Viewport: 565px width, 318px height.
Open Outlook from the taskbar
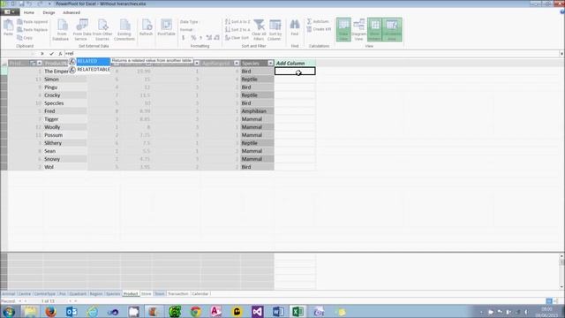(72, 311)
